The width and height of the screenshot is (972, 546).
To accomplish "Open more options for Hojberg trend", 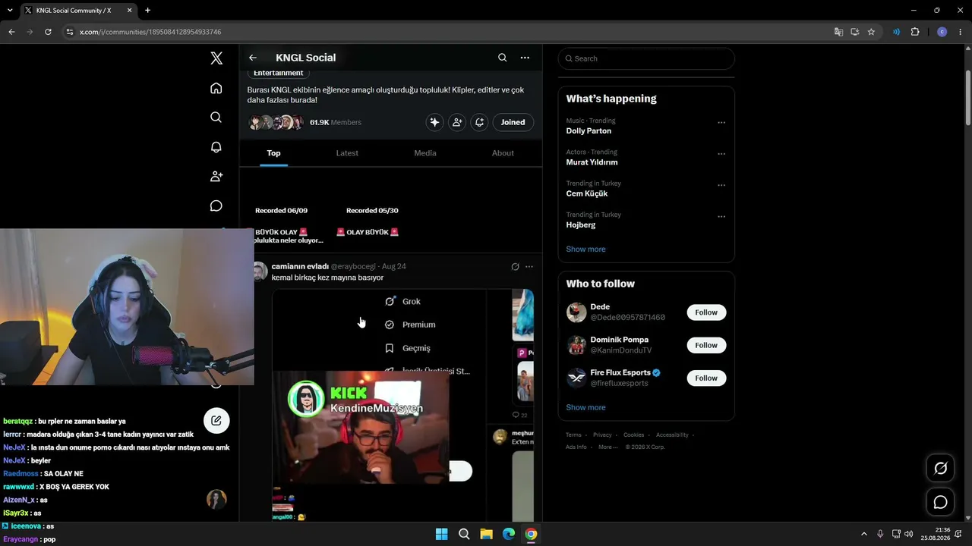I will click(x=721, y=216).
